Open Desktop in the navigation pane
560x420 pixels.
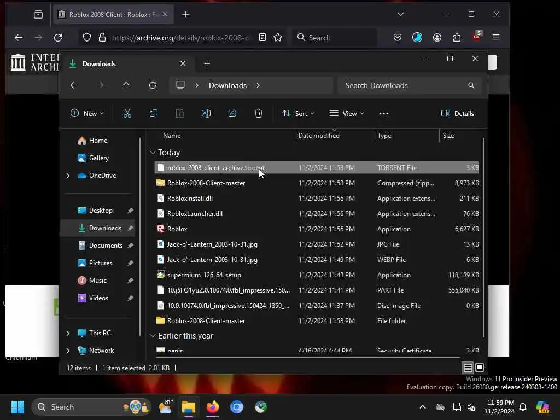[95, 211]
